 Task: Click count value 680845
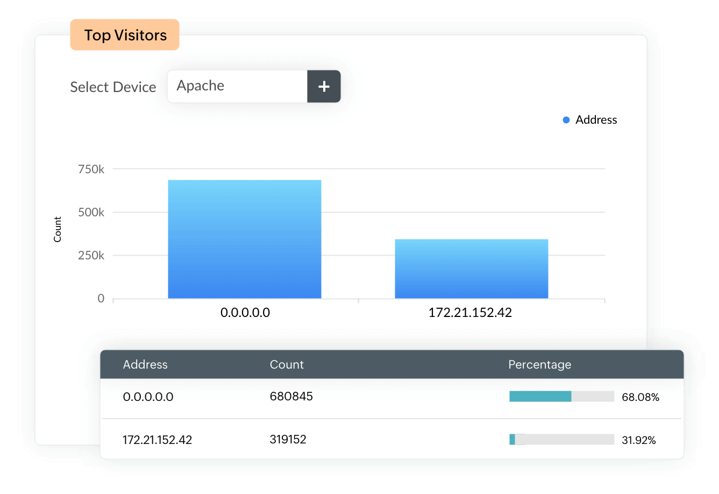pos(291,397)
